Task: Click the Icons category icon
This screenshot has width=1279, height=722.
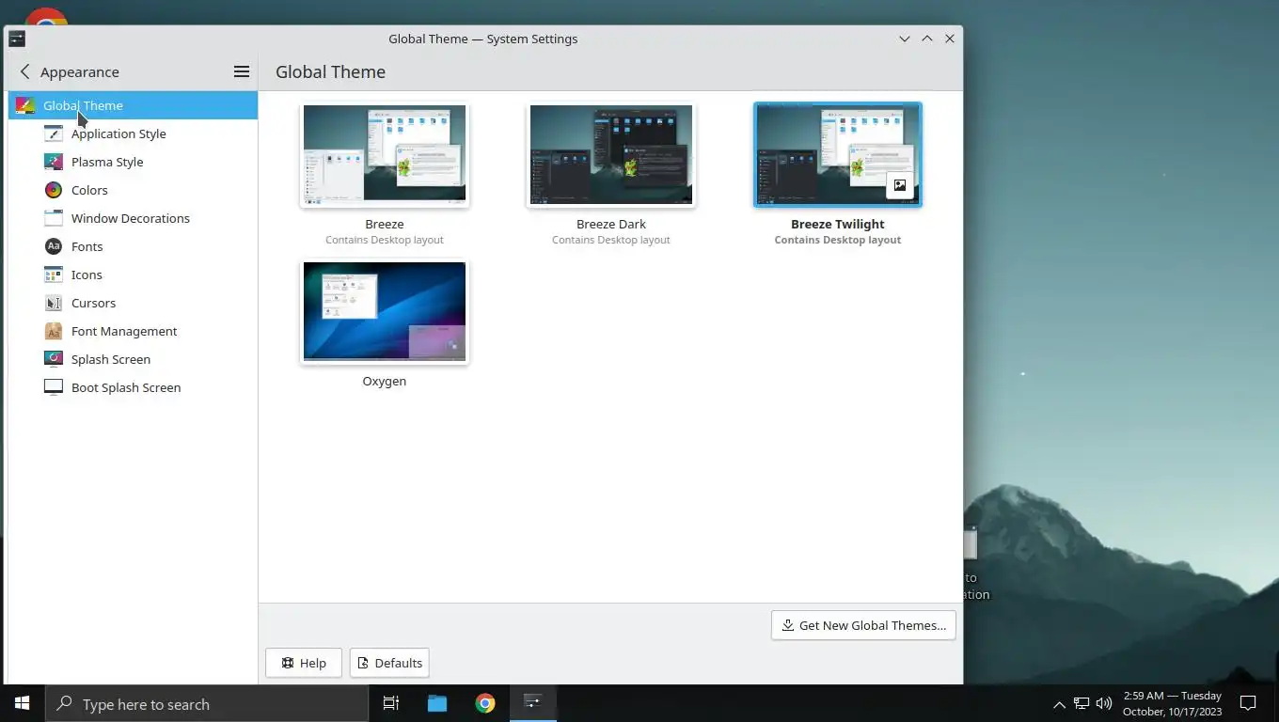Action: coord(54,275)
